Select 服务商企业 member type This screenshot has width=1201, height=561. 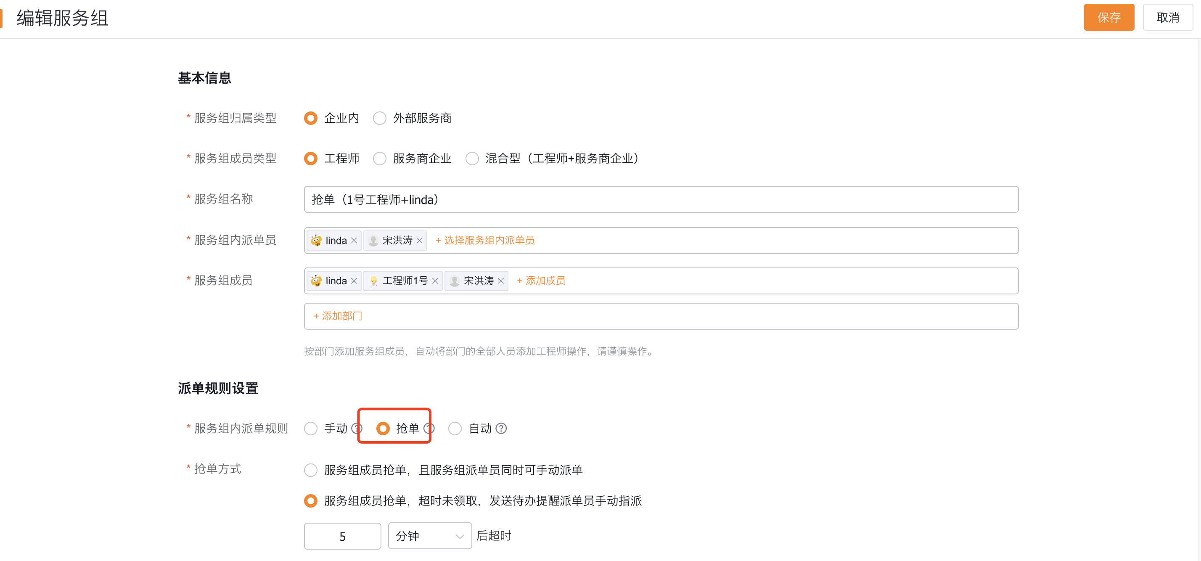pyautogui.click(x=380, y=159)
